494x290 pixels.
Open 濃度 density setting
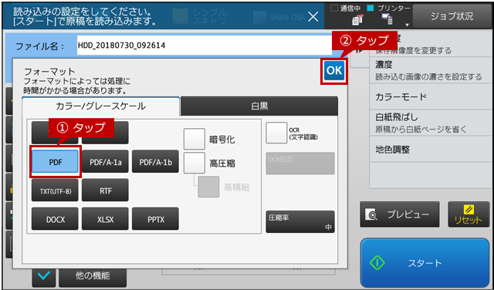[x=431, y=70]
